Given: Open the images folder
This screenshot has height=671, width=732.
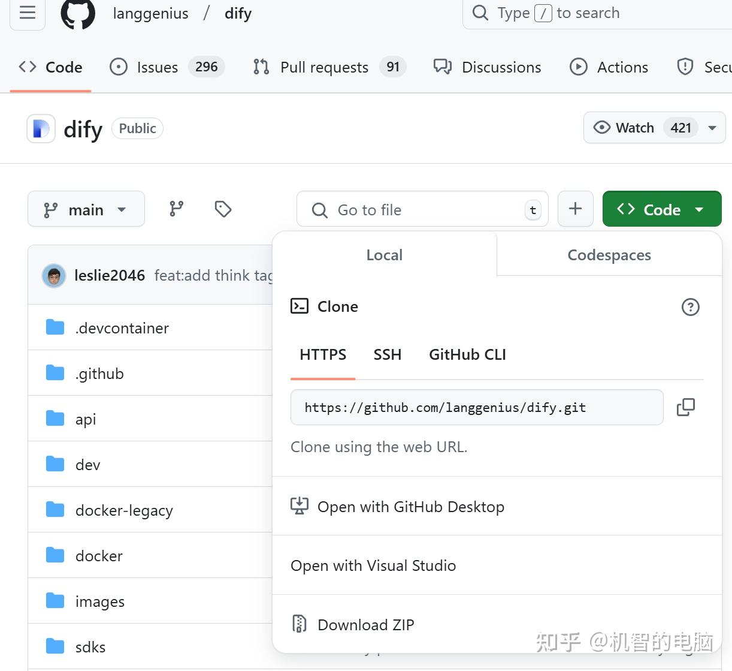Looking at the screenshot, I should click(x=100, y=601).
